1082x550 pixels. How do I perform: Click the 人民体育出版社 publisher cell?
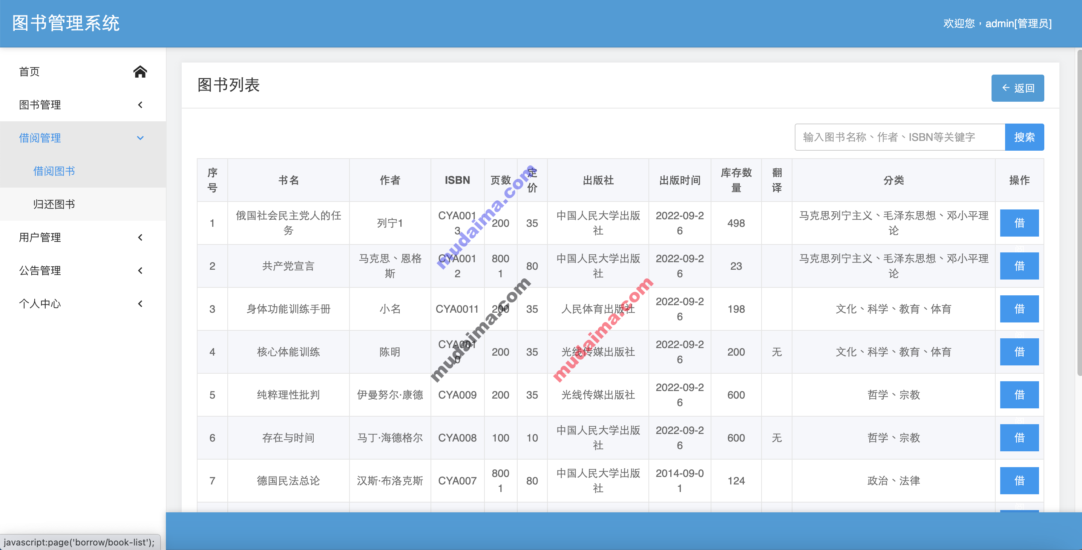[598, 309]
